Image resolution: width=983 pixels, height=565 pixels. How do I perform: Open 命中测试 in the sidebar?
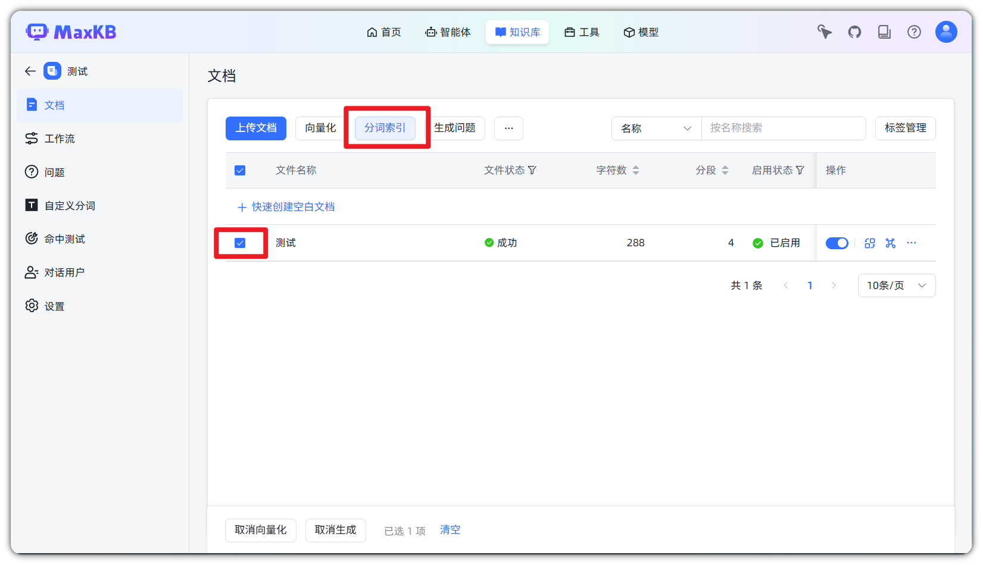[x=100, y=238]
